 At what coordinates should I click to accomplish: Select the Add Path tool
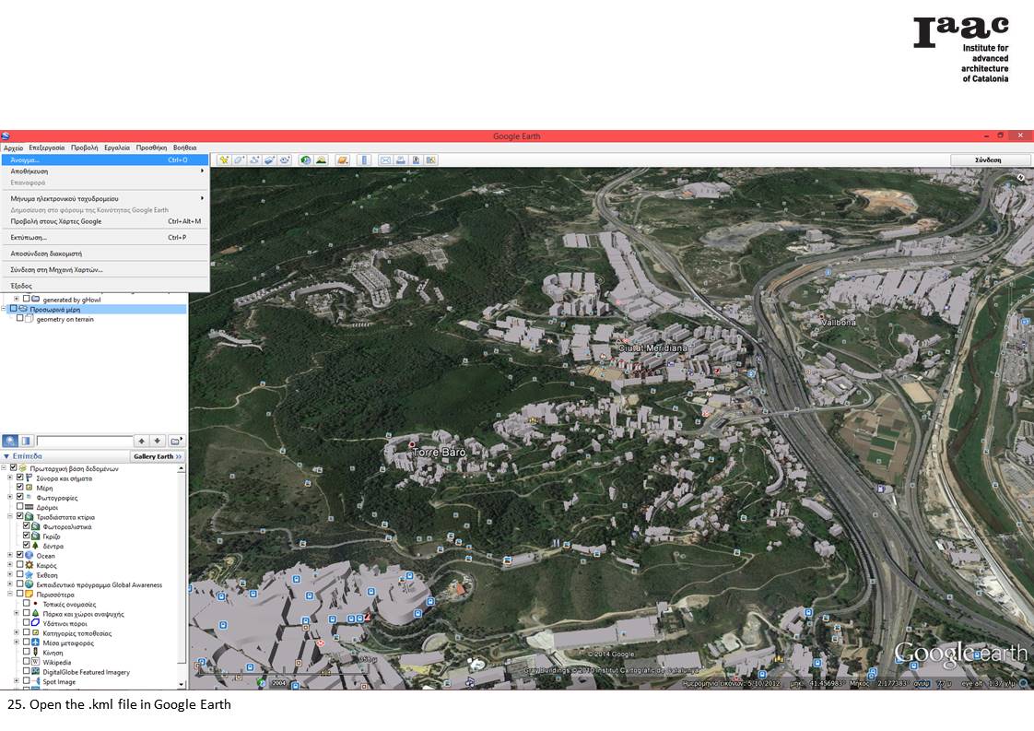click(254, 160)
